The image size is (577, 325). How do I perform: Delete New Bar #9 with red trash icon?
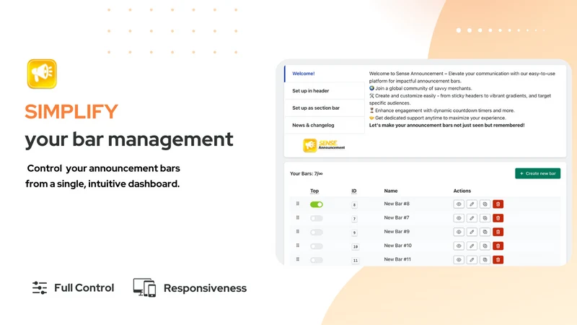tap(498, 232)
